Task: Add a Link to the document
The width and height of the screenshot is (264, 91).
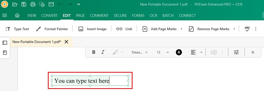Action: 124,29
